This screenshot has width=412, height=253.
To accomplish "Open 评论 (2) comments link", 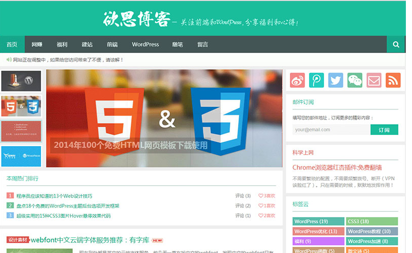I will tap(243, 206).
